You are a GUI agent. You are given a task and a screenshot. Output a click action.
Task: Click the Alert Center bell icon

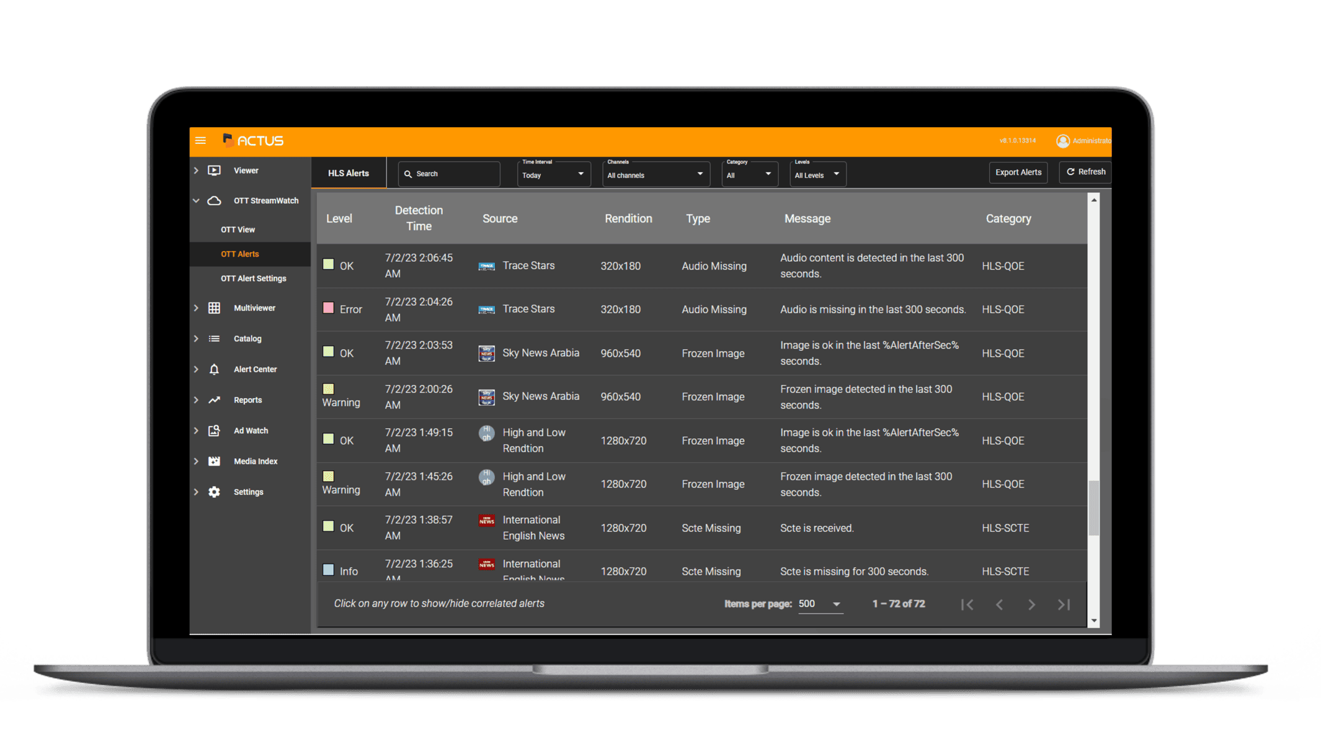[218, 370]
